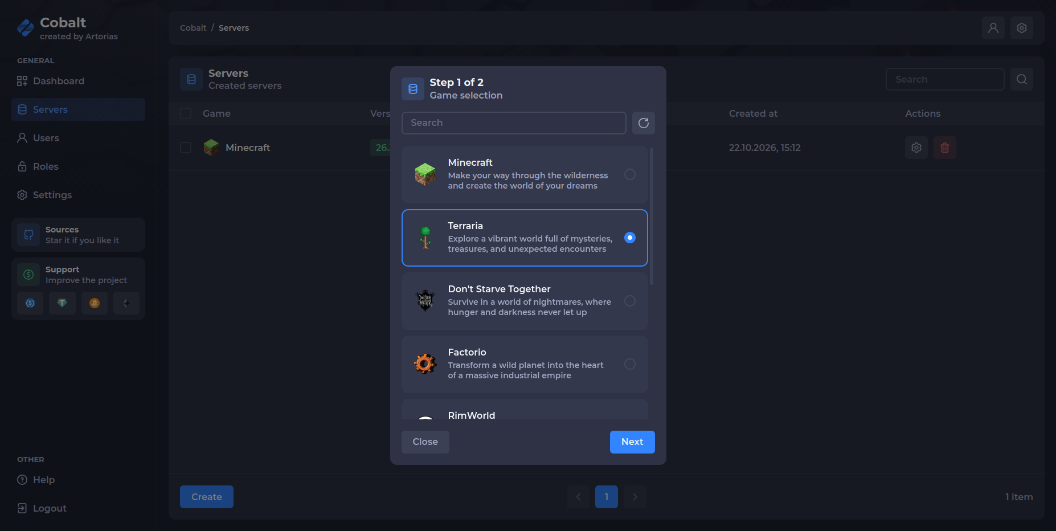
Task: Tick the Minecraft server row checkbox
Action: pos(186,148)
